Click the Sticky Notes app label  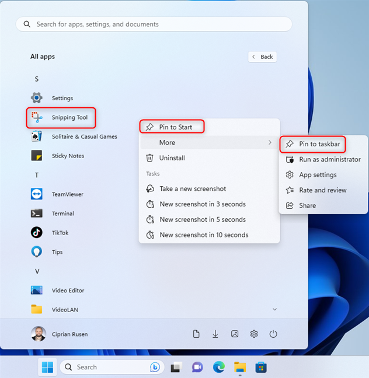68,156
